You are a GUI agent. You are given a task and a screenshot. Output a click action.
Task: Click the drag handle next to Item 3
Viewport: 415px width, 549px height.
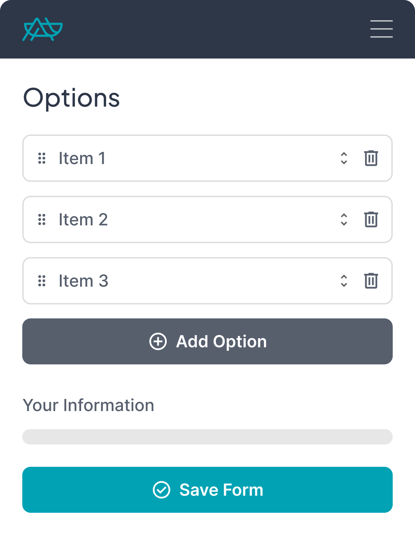click(42, 281)
